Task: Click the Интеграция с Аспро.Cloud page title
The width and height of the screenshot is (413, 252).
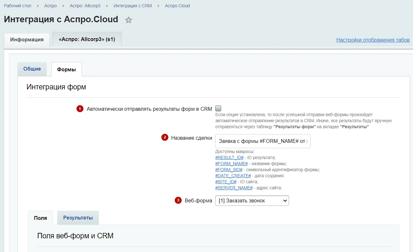Action: tap(61, 19)
